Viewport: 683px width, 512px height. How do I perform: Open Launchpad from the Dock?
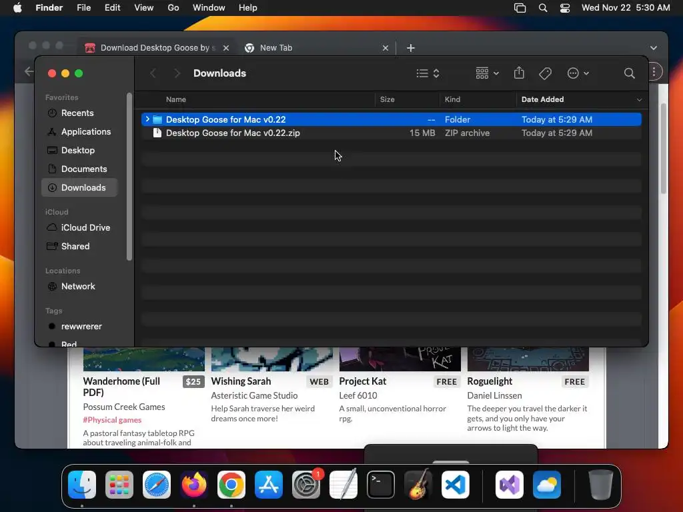[x=119, y=485]
